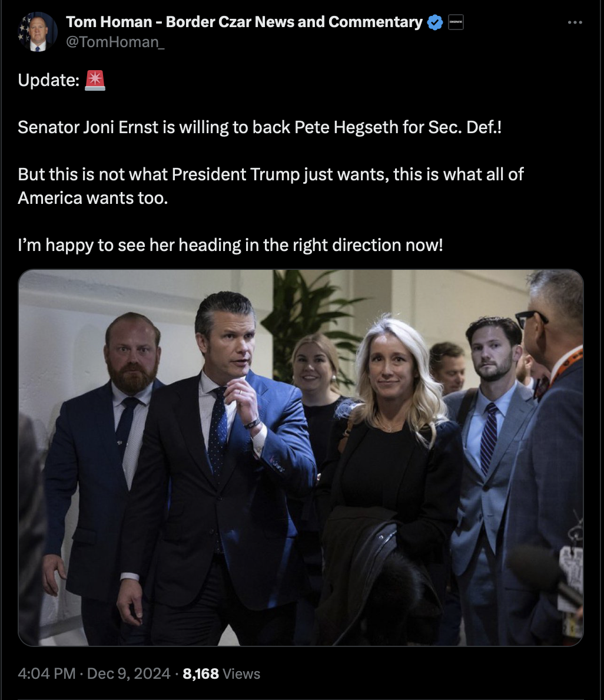Click the 4:04 PM timestamp
The image size is (604, 700).
47,673
